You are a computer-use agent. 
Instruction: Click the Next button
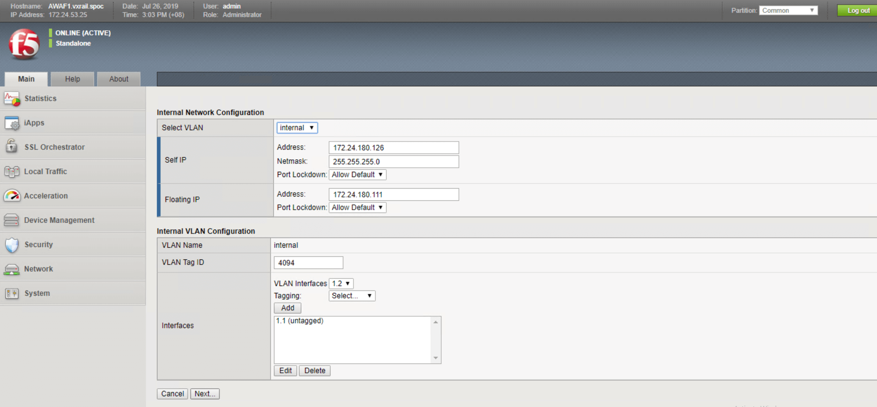(204, 393)
